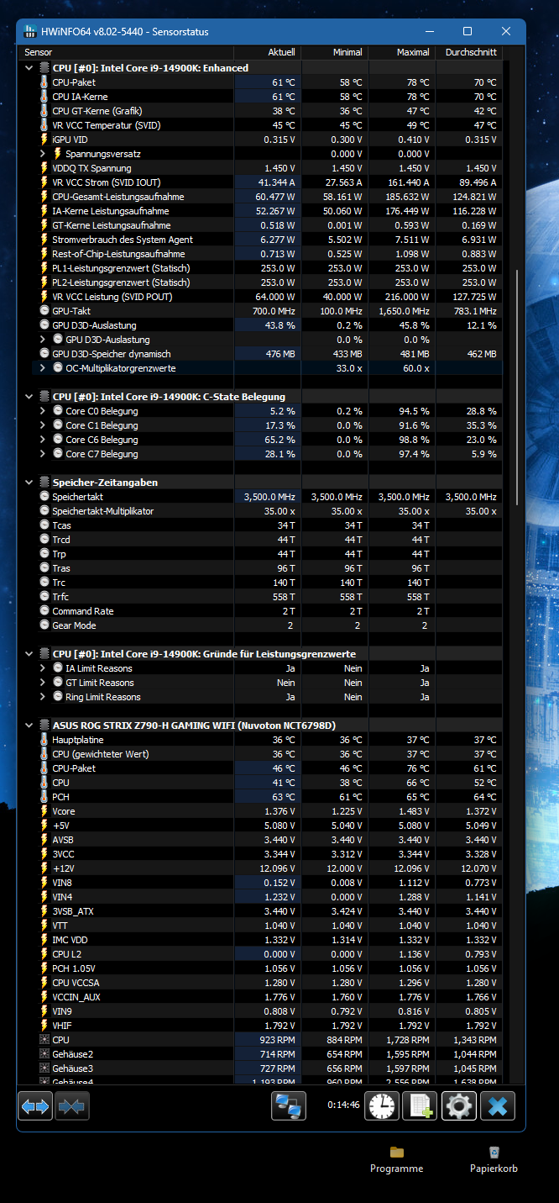
Task: Open Programme folder on the desktop
Action: (x=397, y=1159)
